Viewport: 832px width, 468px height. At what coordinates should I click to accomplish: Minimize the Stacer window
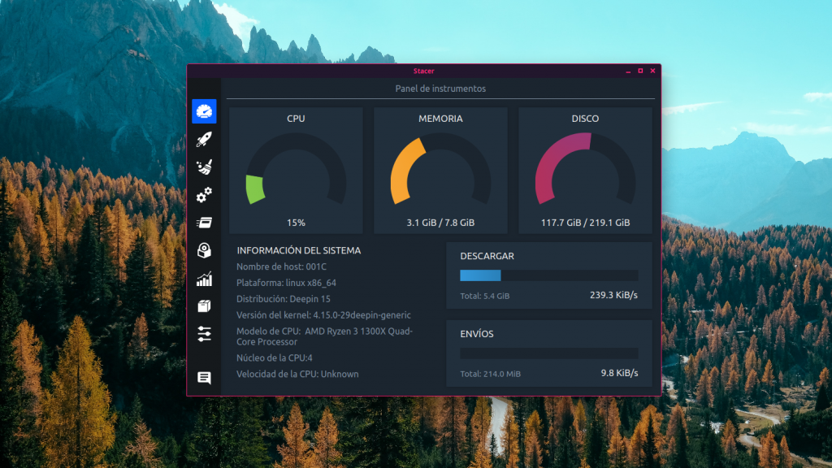628,71
